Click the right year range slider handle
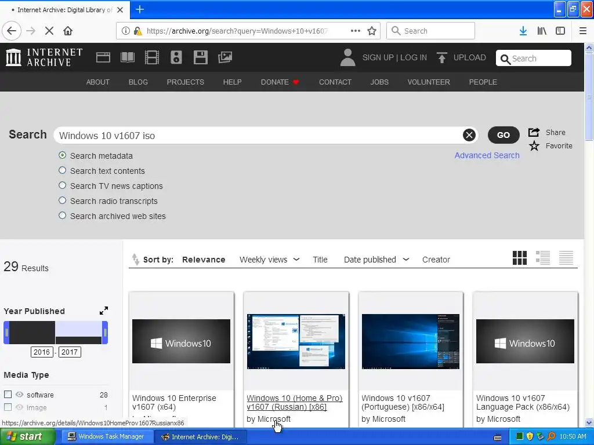The height and width of the screenshot is (445, 594). (x=105, y=333)
